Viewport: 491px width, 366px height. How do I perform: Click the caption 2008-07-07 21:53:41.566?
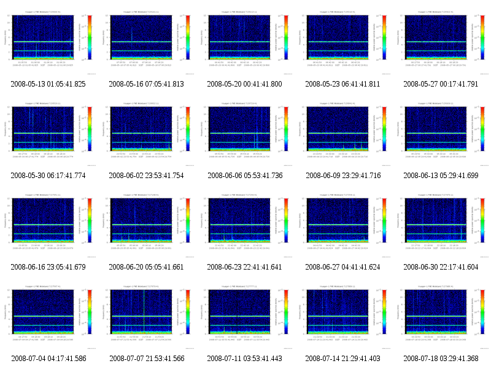pyautogui.click(x=147, y=359)
